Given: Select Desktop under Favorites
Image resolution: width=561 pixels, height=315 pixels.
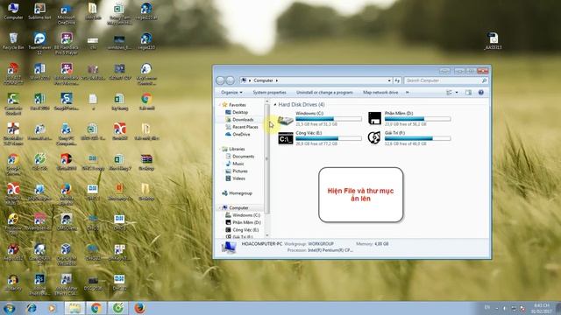Looking at the screenshot, I should click(237, 112).
